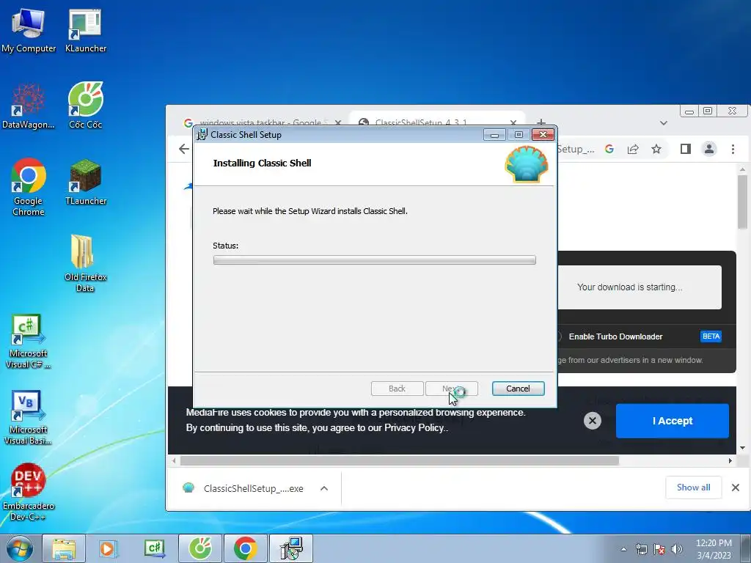The image size is (751, 563).
Task: Minimize the Classic Shell Setup window
Action: [494, 135]
